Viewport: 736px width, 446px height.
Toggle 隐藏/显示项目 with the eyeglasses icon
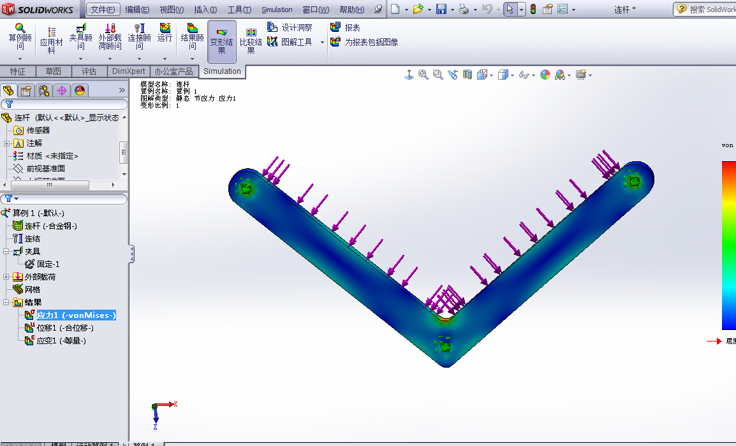pyautogui.click(x=524, y=75)
